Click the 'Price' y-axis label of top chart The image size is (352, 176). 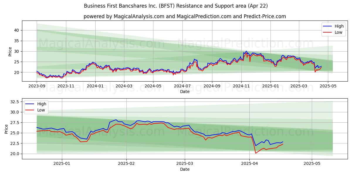point(10,52)
